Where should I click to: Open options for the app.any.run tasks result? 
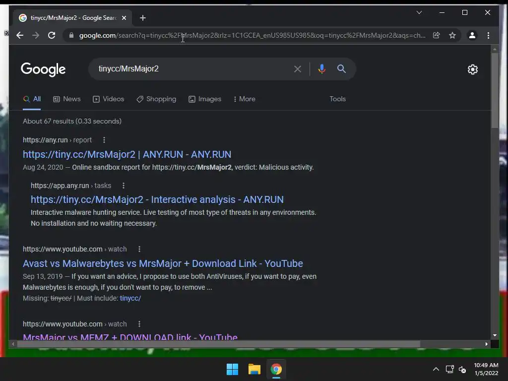point(124,186)
